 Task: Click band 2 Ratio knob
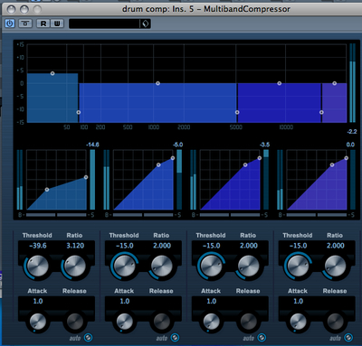tap(162, 266)
